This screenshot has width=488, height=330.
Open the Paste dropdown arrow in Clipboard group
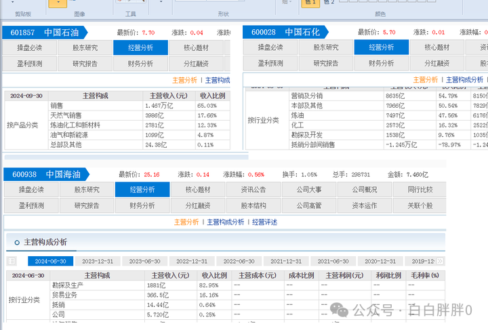click(x=12, y=2)
